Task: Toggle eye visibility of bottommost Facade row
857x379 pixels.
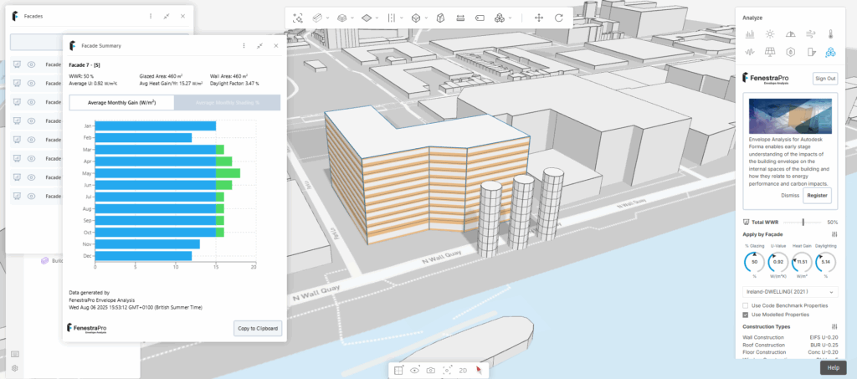Action: [x=32, y=196]
